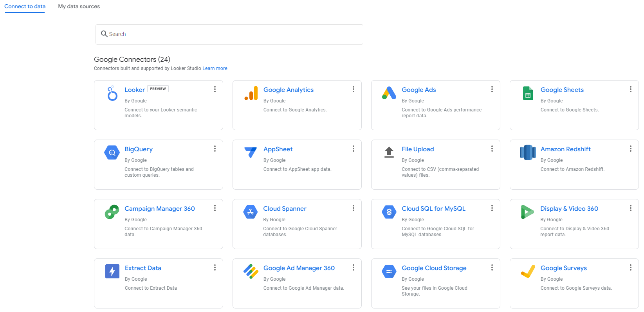
Task: Open the Google Sheets card three-dot menu
Action: coord(631,89)
